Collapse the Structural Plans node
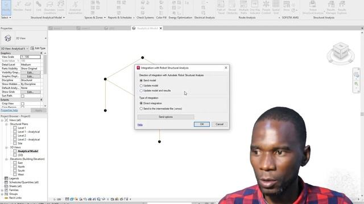 tap(6, 124)
